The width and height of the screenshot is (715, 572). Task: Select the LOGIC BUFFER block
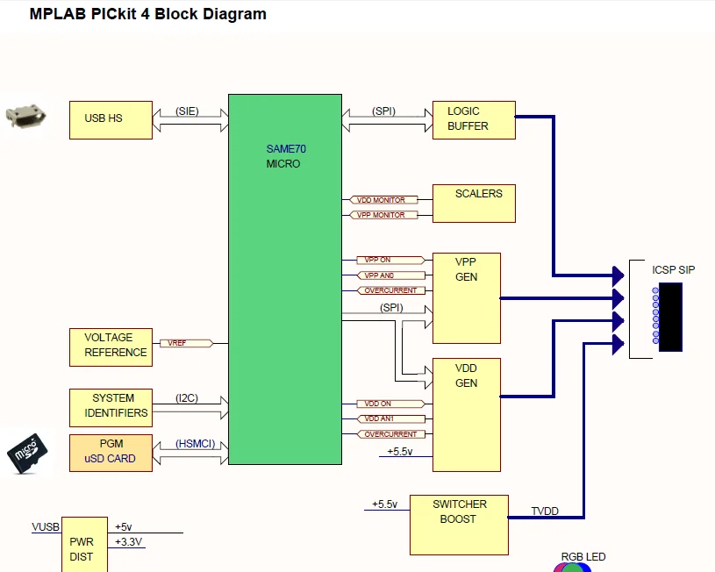click(473, 118)
